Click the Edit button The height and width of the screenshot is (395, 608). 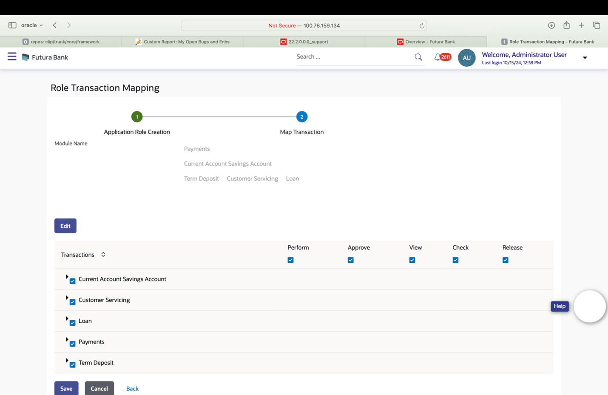65,226
